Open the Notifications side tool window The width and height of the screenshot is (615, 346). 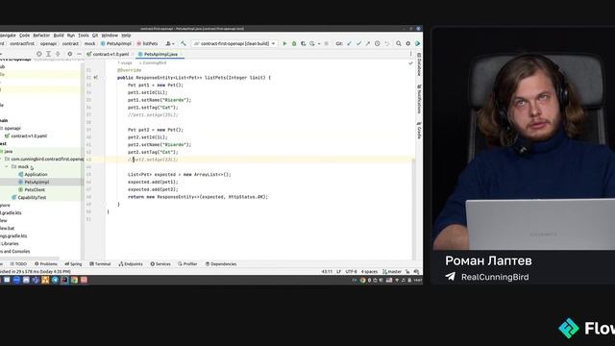click(419, 99)
